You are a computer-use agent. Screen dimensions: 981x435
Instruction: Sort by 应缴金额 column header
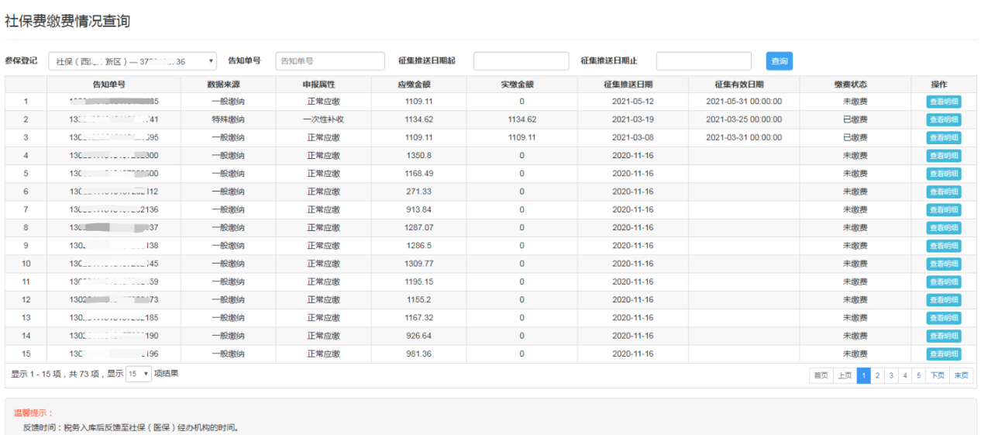(x=418, y=84)
